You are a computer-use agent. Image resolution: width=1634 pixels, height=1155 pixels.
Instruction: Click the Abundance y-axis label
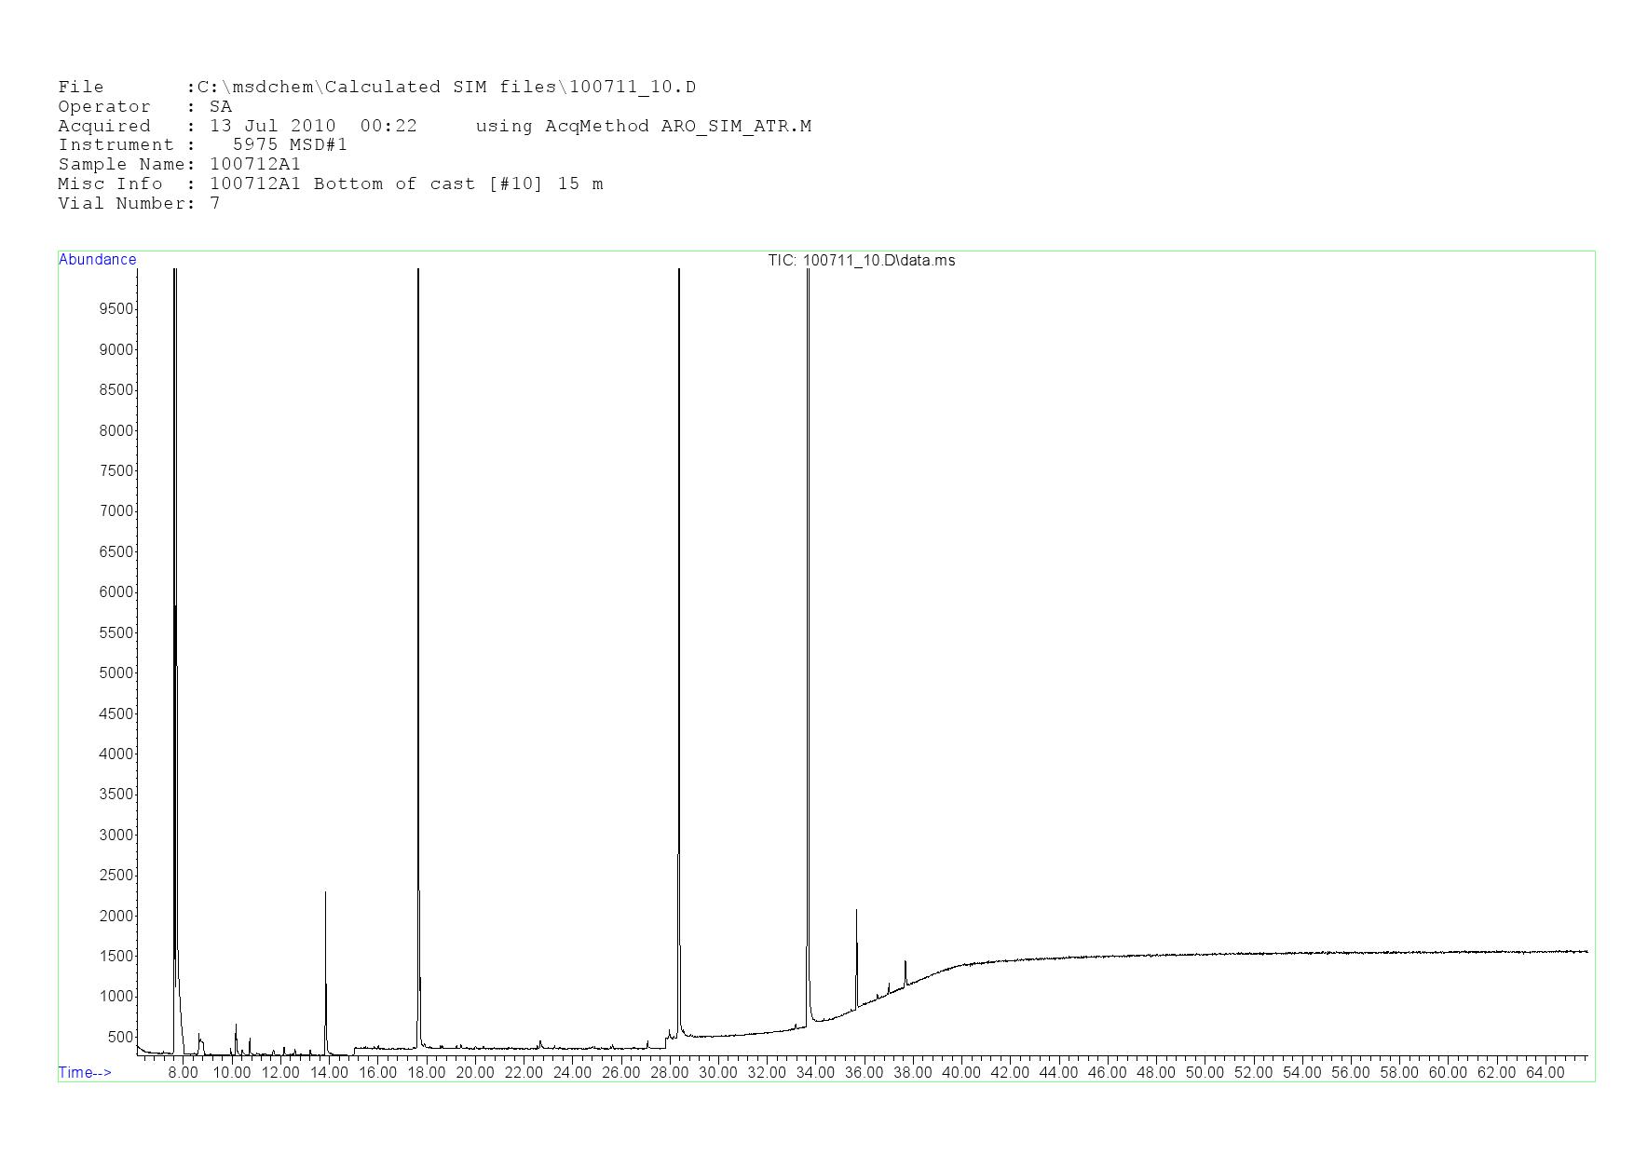(97, 260)
